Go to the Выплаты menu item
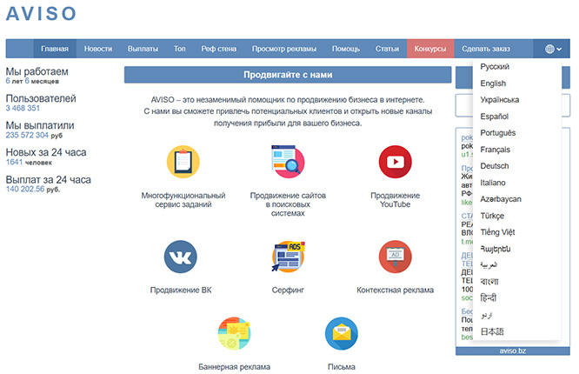The width and height of the screenshot is (579, 374). tap(143, 49)
